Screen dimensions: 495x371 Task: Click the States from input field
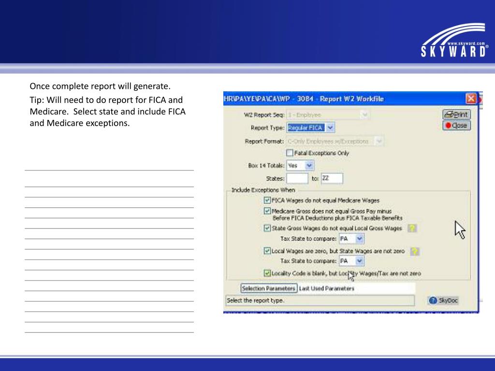coord(297,179)
